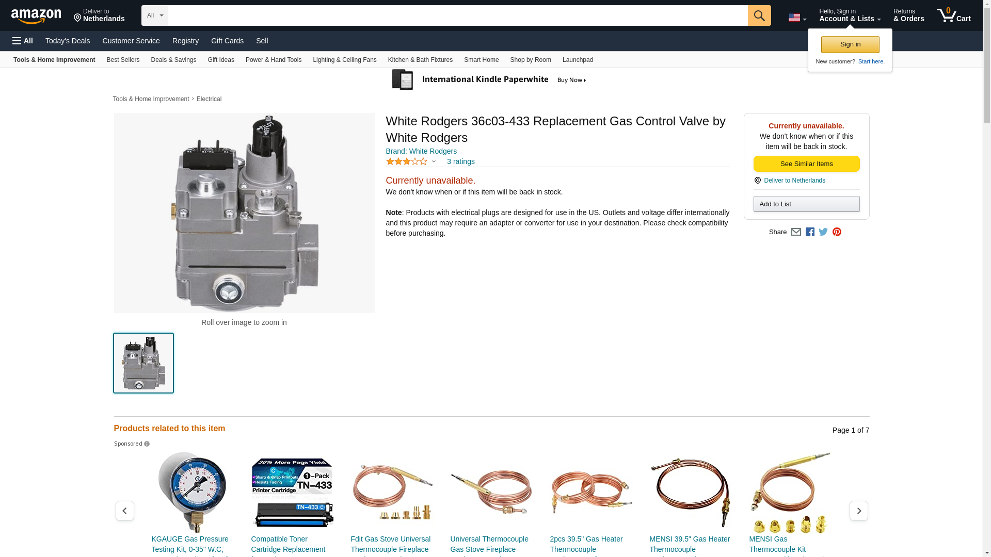The width and height of the screenshot is (991, 557).
Task: Share on Facebook icon
Action: click(x=810, y=232)
